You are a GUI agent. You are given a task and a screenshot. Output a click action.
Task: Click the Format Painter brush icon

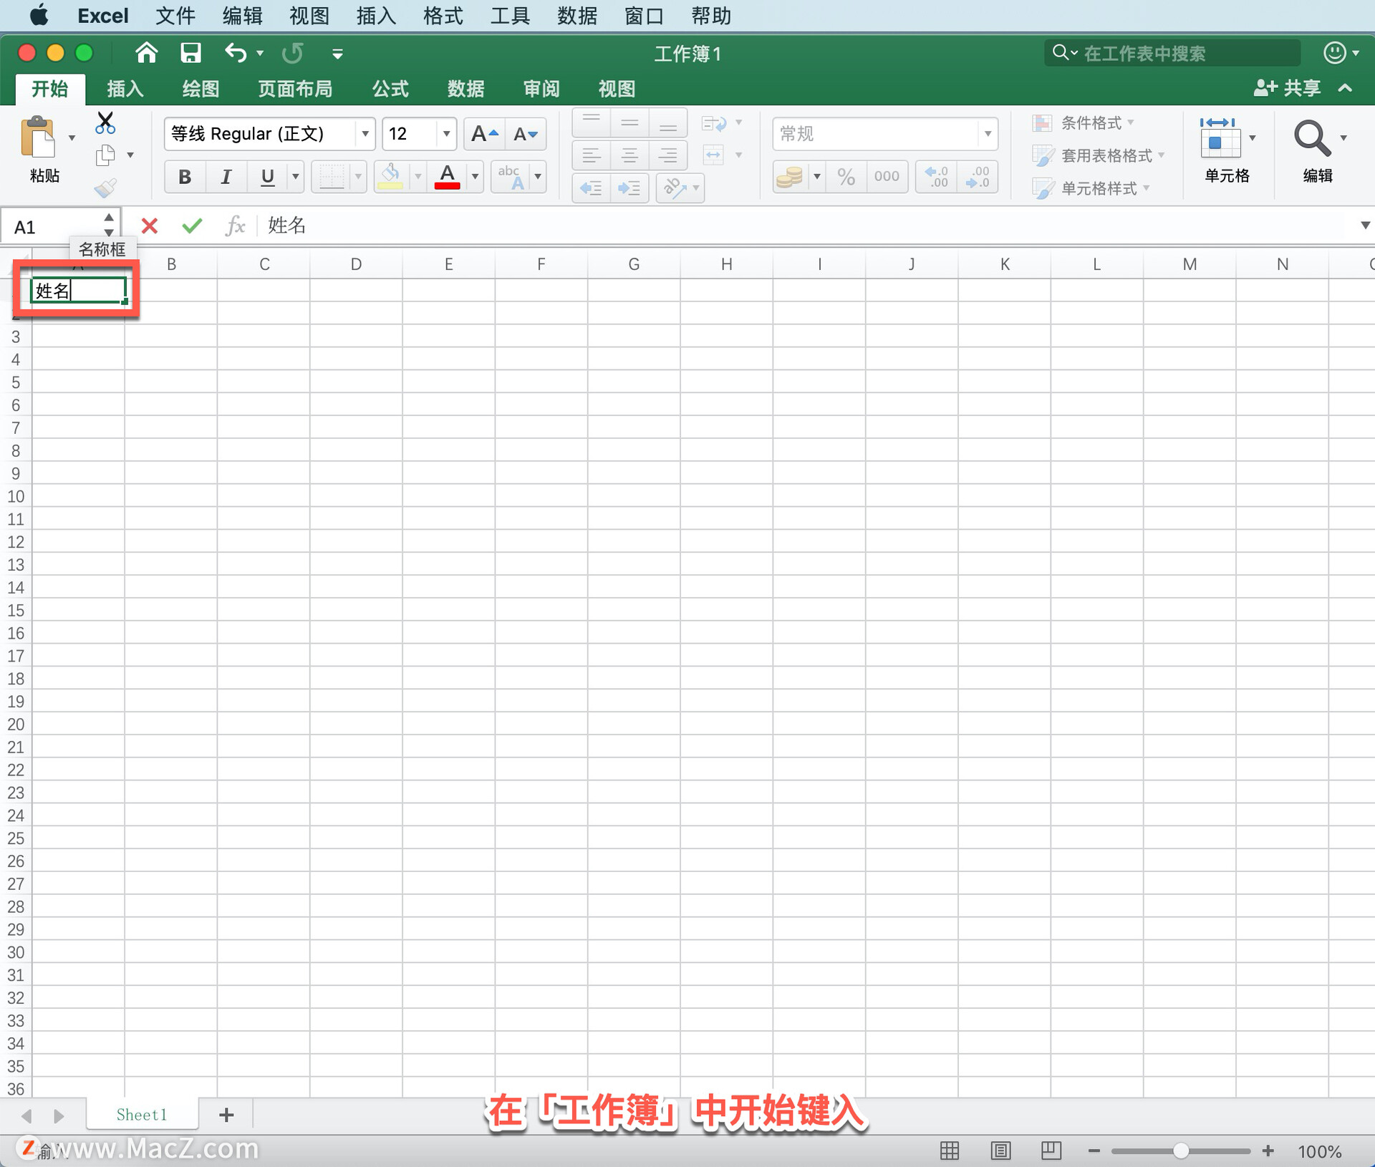pos(105,188)
